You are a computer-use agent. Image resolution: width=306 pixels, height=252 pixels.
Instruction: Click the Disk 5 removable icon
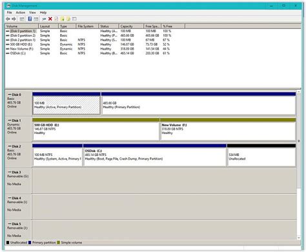(x=10, y=224)
